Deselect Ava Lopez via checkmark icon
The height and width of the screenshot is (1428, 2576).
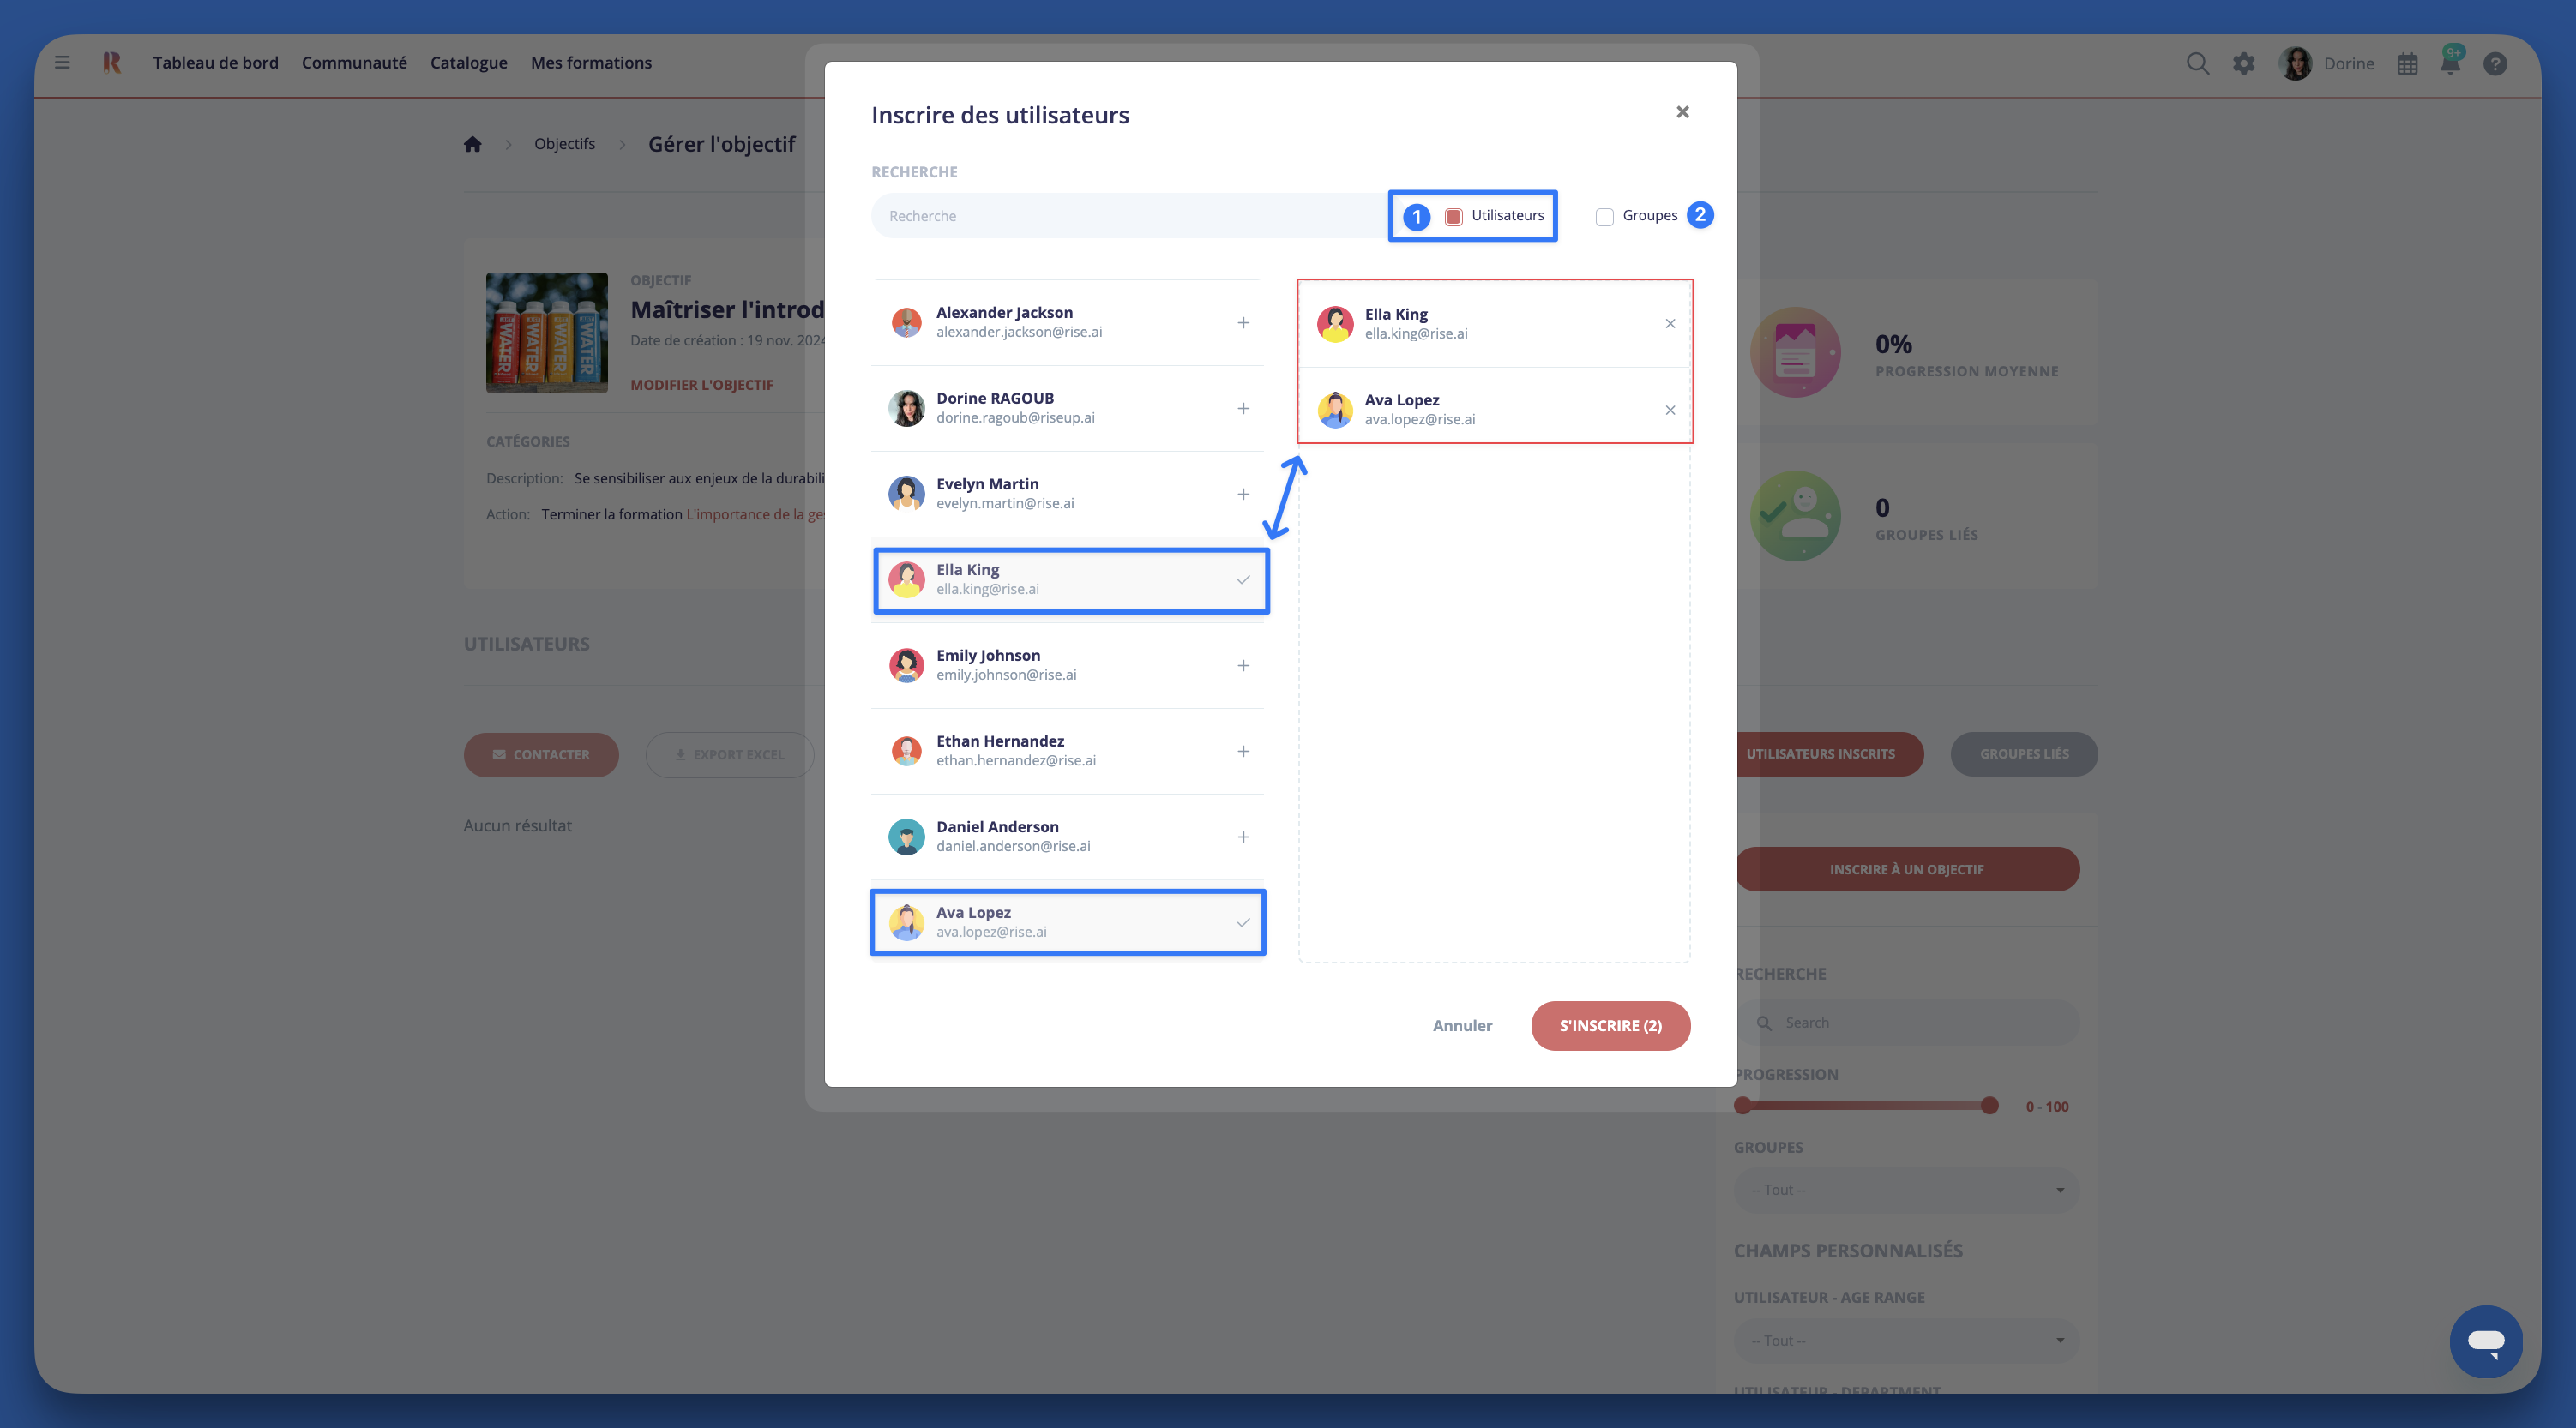(1243, 922)
